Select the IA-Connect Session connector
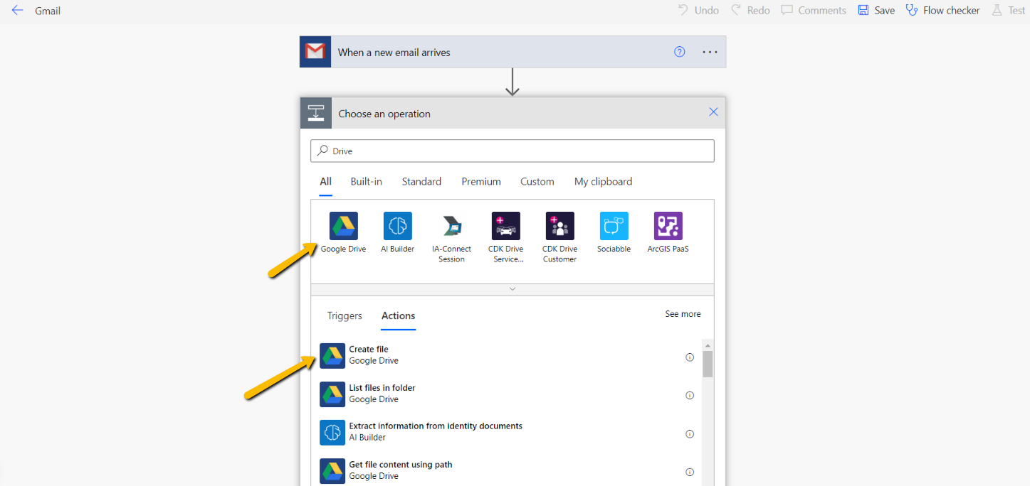The height and width of the screenshot is (486, 1030). pyautogui.click(x=452, y=238)
